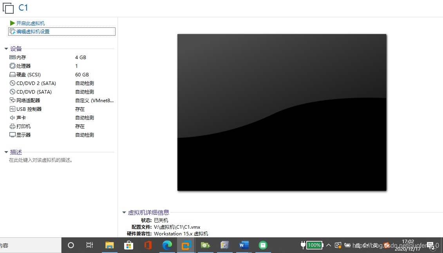Open Word from the taskbar
Viewport: 443px width, 253px height.
point(244,245)
